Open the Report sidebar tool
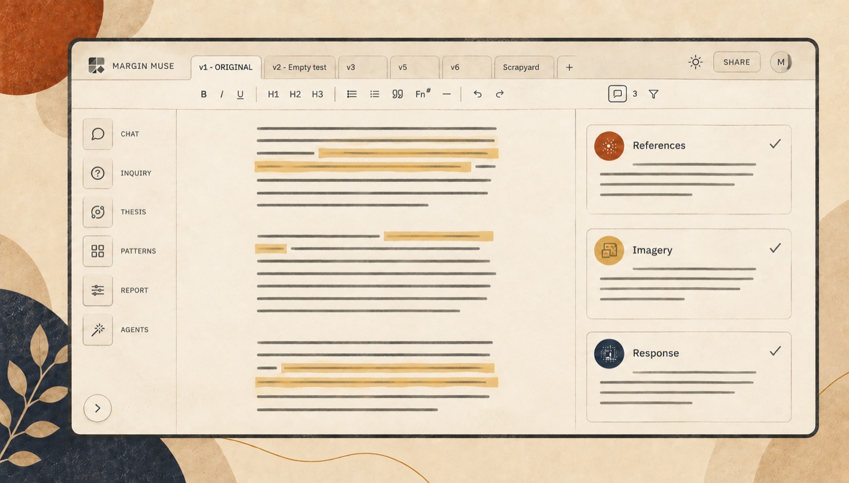 (x=98, y=290)
